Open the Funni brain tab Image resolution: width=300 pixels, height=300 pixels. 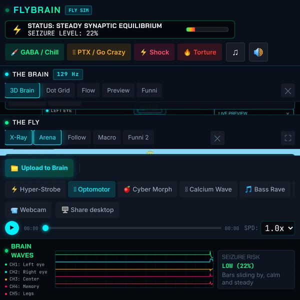[149, 90]
